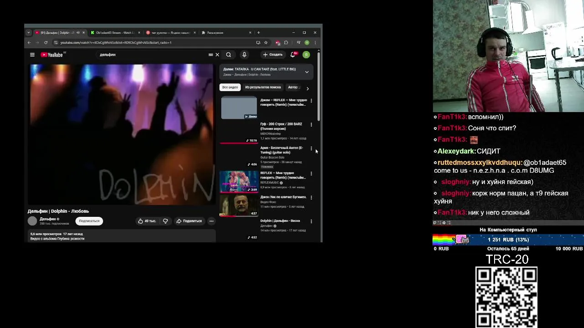This screenshot has width=584, height=328.
Task: Open the green YouTube account avatar
Action: coord(306,55)
